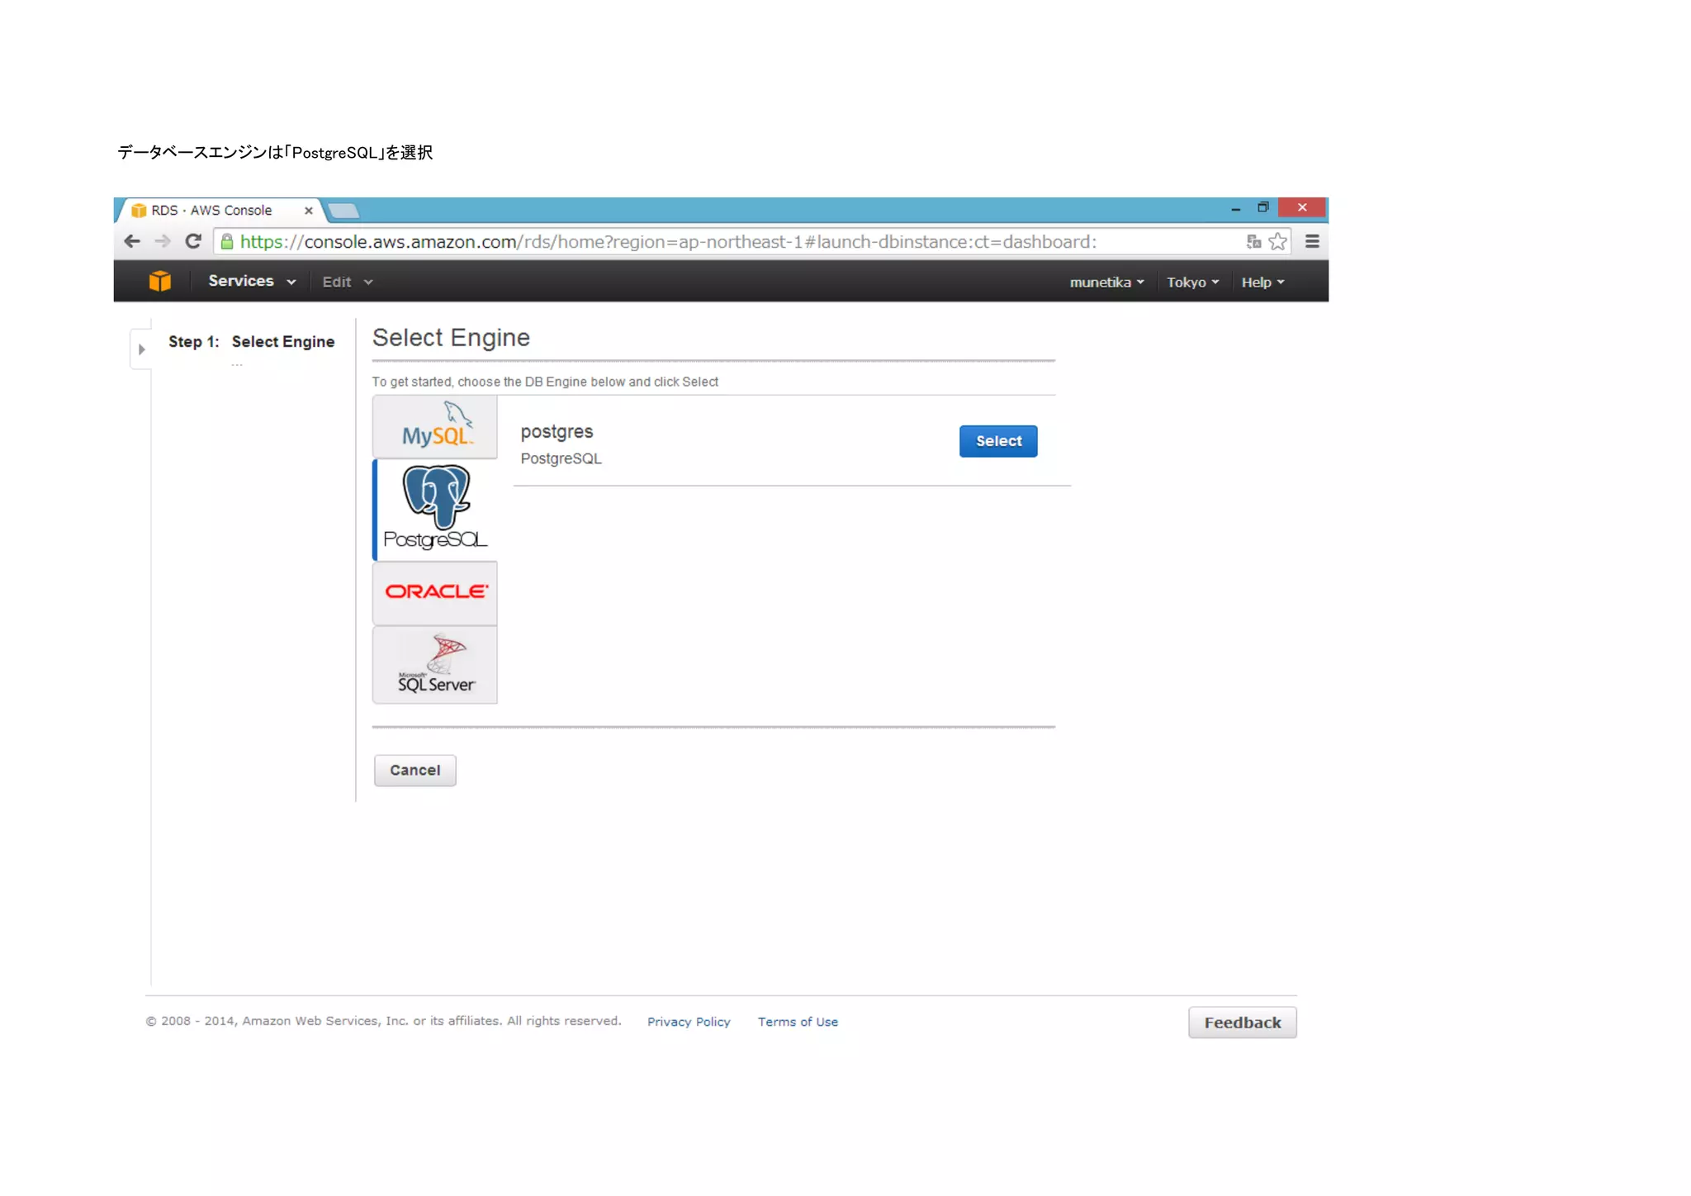The height and width of the screenshot is (1196, 1691).
Task: Click the Feedback button
Action: pyautogui.click(x=1242, y=1023)
